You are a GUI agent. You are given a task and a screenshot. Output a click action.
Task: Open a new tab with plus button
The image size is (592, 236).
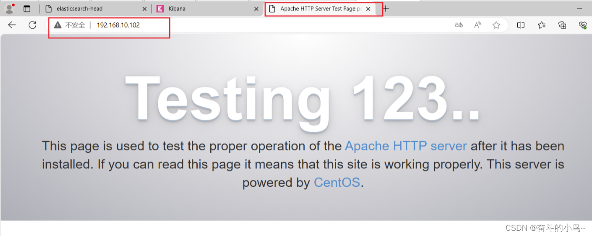386,8
